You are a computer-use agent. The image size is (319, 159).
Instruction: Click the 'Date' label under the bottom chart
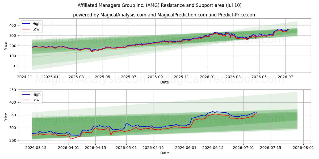165,153
